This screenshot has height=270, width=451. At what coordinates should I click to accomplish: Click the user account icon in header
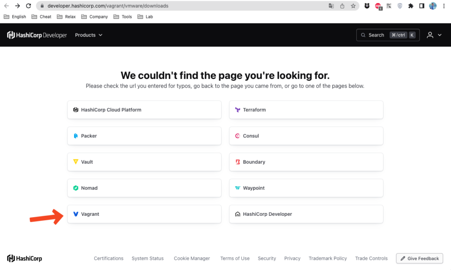430,35
